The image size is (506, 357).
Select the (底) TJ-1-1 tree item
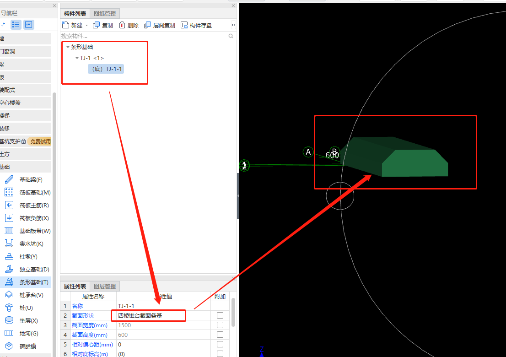tap(106, 69)
